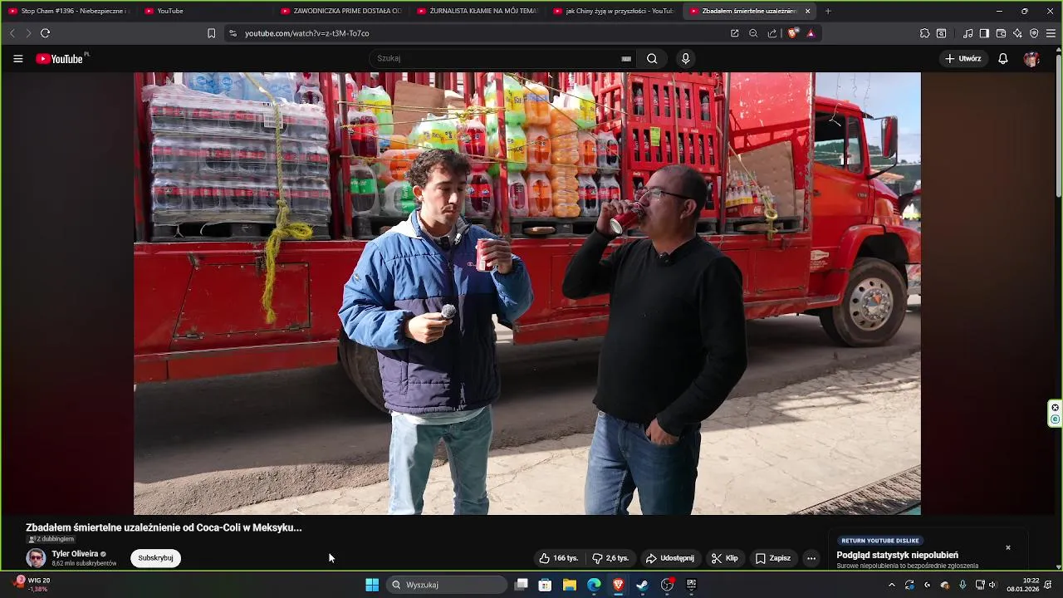Screen dimensions: 1063x598
Task: View site information icon in address bar
Action: tap(233, 33)
